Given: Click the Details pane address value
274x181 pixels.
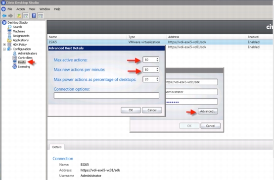Looking at the screenshot, I should [100, 170].
